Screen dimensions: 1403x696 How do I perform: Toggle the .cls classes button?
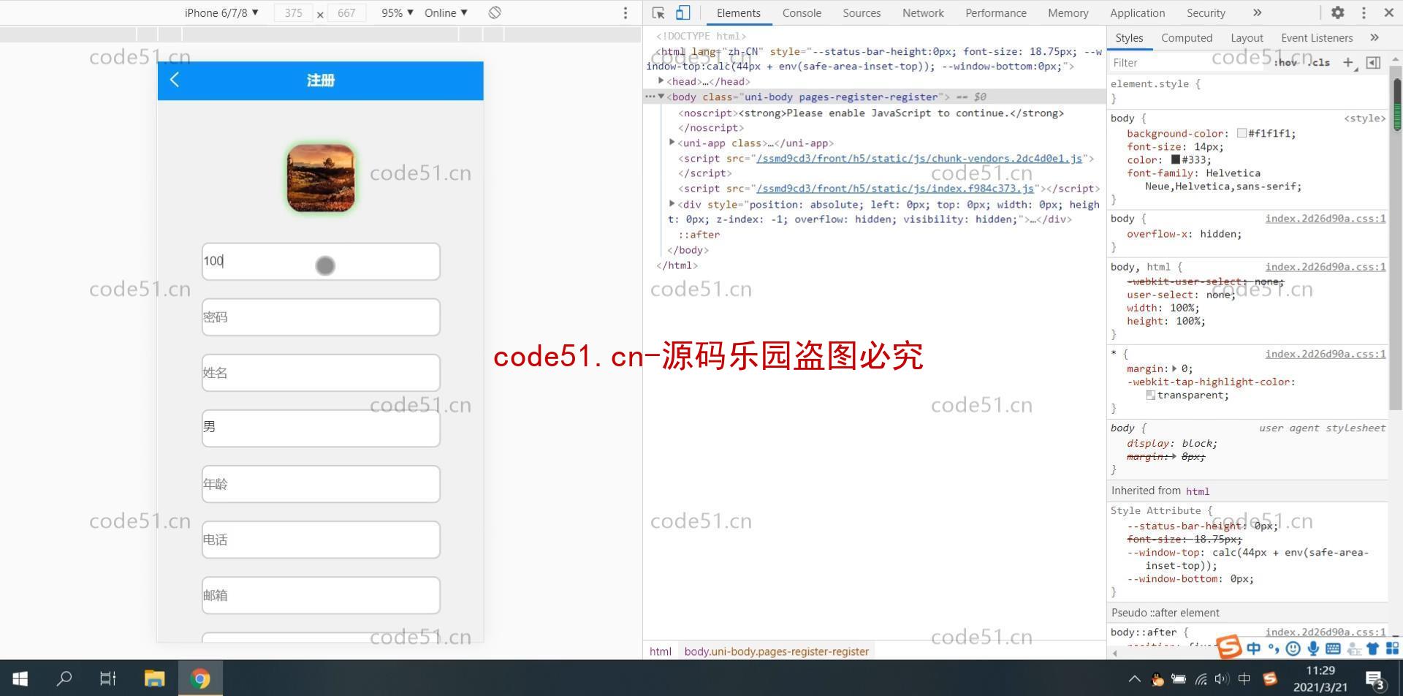coord(1319,63)
